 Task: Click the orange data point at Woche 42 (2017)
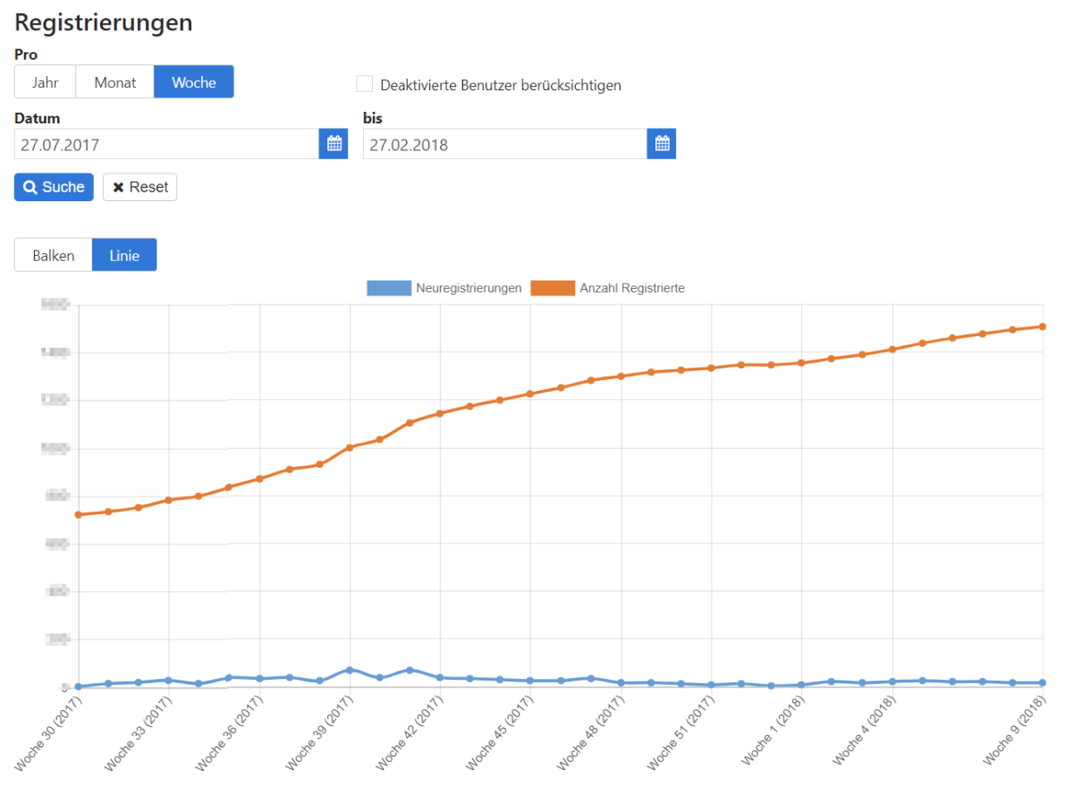(440, 413)
